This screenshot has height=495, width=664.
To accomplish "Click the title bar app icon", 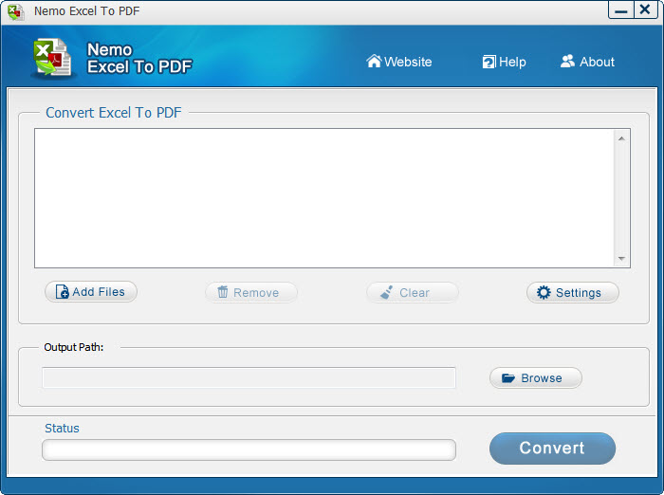I will pyautogui.click(x=16, y=11).
